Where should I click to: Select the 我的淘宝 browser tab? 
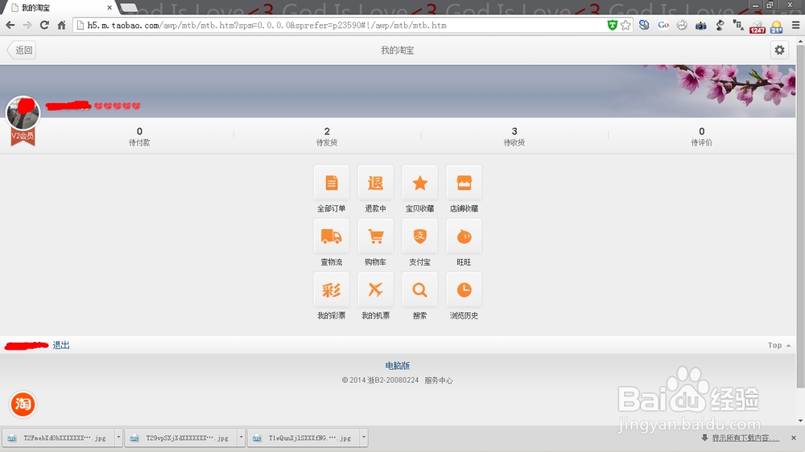59,8
